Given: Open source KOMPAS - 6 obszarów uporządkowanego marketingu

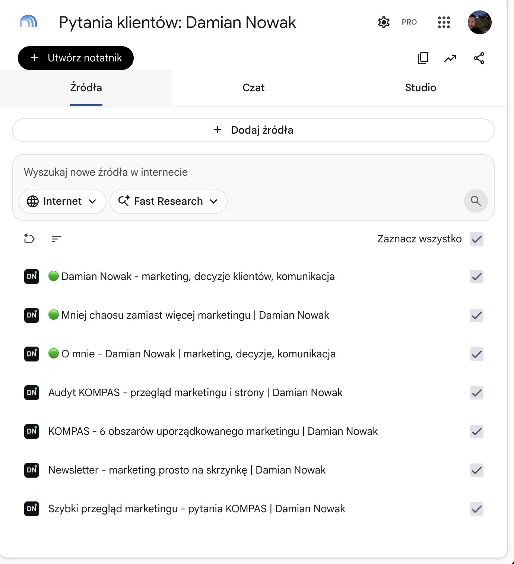Looking at the screenshot, I should point(213,431).
